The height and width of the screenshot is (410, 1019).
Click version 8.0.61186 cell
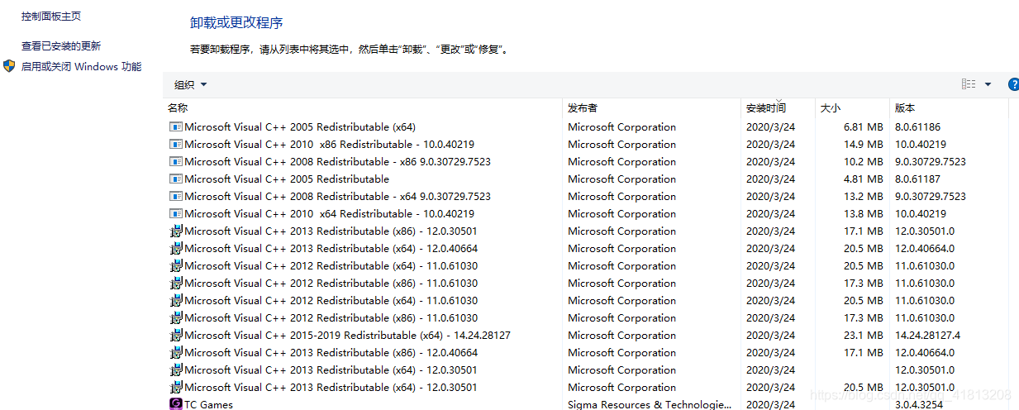coord(918,127)
